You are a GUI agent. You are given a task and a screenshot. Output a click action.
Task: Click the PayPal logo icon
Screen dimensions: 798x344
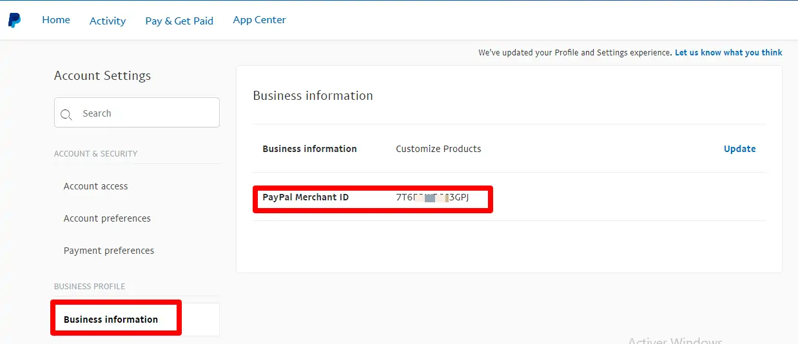pyautogui.click(x=14, y=21)
